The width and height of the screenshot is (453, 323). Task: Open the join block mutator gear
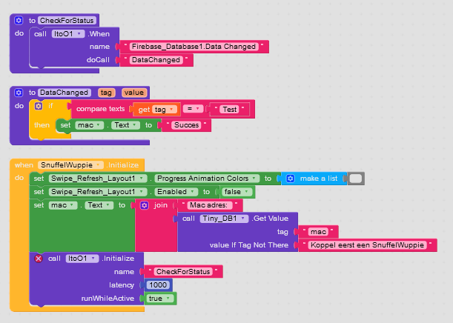click(x=144, y=205)
